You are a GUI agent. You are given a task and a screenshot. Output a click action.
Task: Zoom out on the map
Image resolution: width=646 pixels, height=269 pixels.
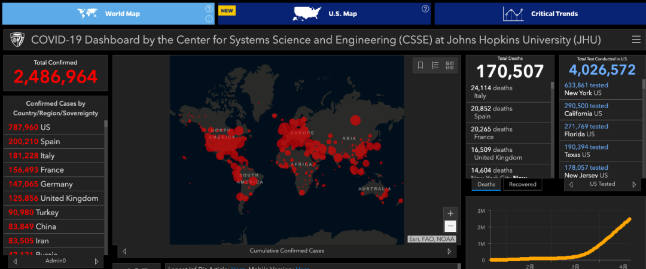click(450, 226)
